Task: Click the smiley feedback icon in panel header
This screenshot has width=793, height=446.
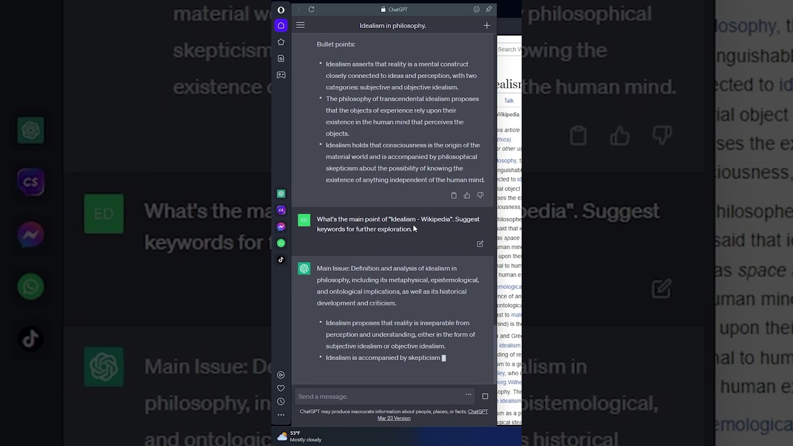Action: pyautogui.click(x=476, y=9)
